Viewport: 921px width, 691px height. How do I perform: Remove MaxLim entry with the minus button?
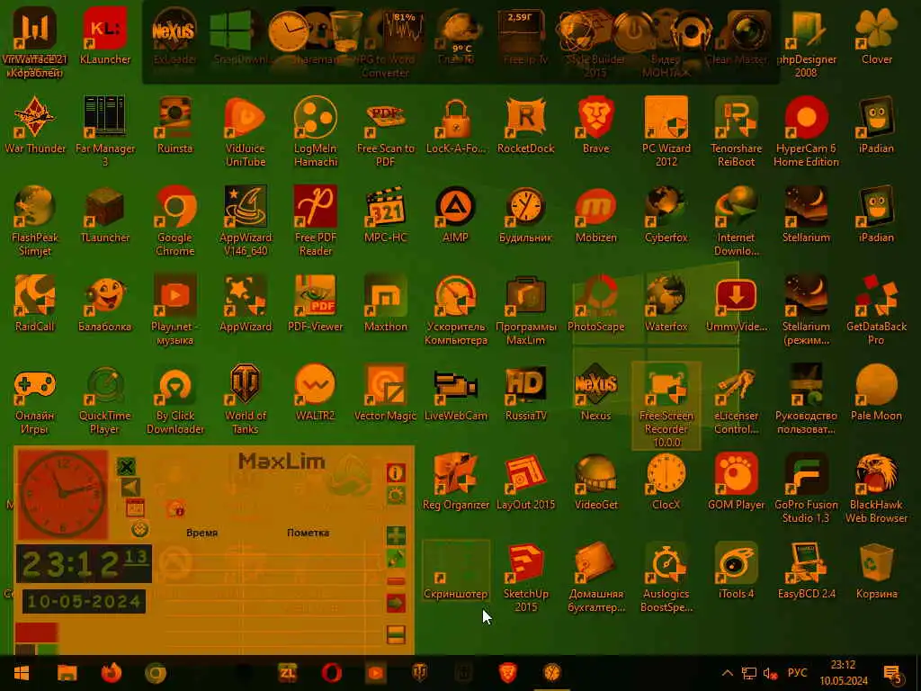point(397,581)
